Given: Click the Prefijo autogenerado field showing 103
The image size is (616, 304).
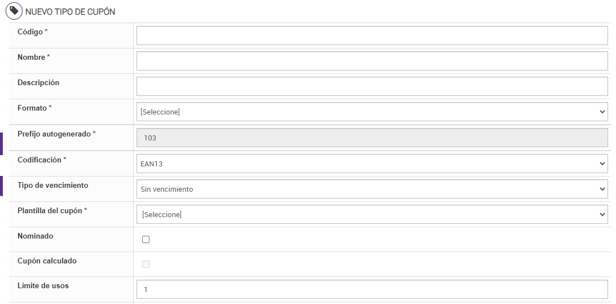Looking at the screenshot, I should click(x=372, y=138).
